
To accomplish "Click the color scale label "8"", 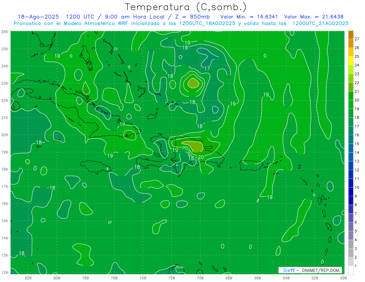I will [x=356, y=205].
